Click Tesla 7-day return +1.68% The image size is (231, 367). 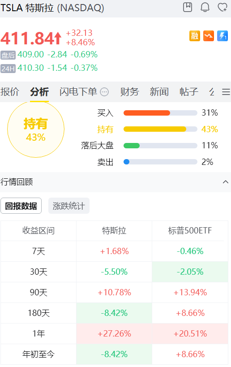coord(114,251)
